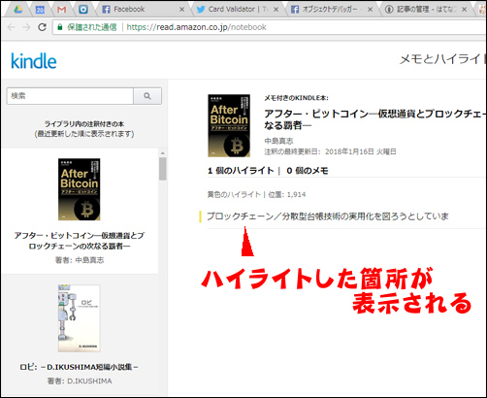View the secure connection lock icon info
The width and height of the screenshot is (487, 398).
click(60, 27)
